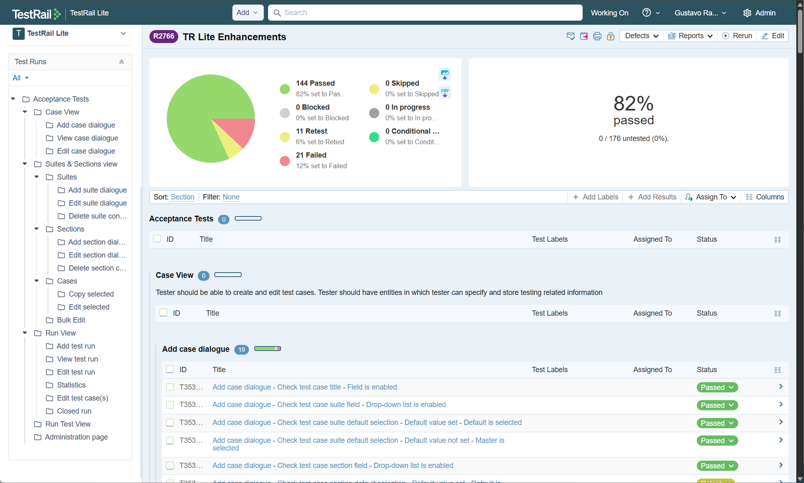Image resolution: width=804 pixels, height=483 pixels.
Task: Open the Working On menu item
Action: point(609,13)
